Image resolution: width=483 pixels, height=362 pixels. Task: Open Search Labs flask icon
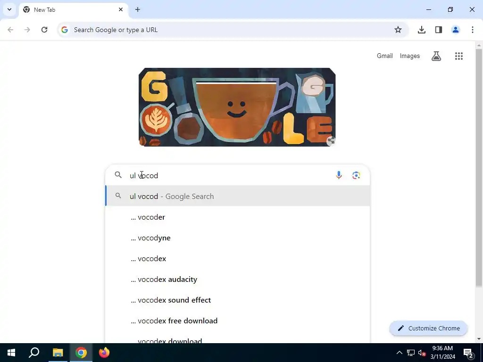[x=436, y=56]
